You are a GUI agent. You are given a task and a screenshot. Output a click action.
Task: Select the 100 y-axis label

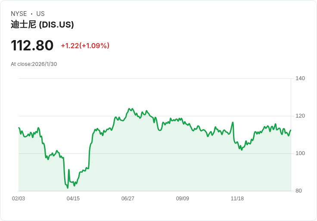click(300, 153)
